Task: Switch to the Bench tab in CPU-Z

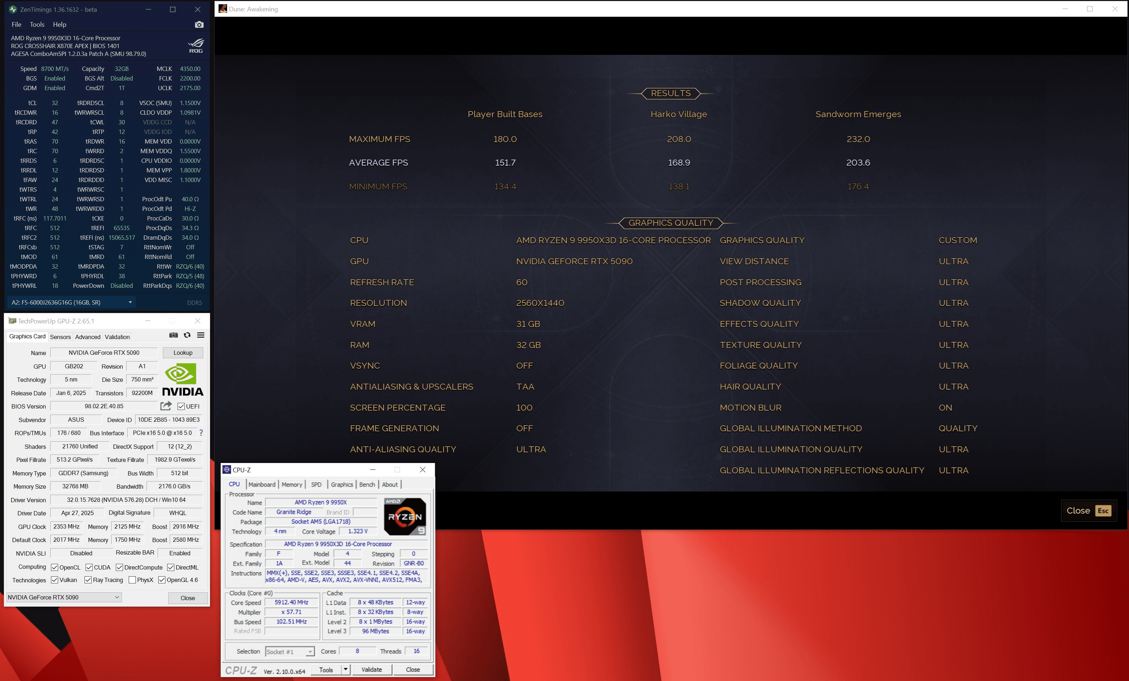Action: pos(367,485)
